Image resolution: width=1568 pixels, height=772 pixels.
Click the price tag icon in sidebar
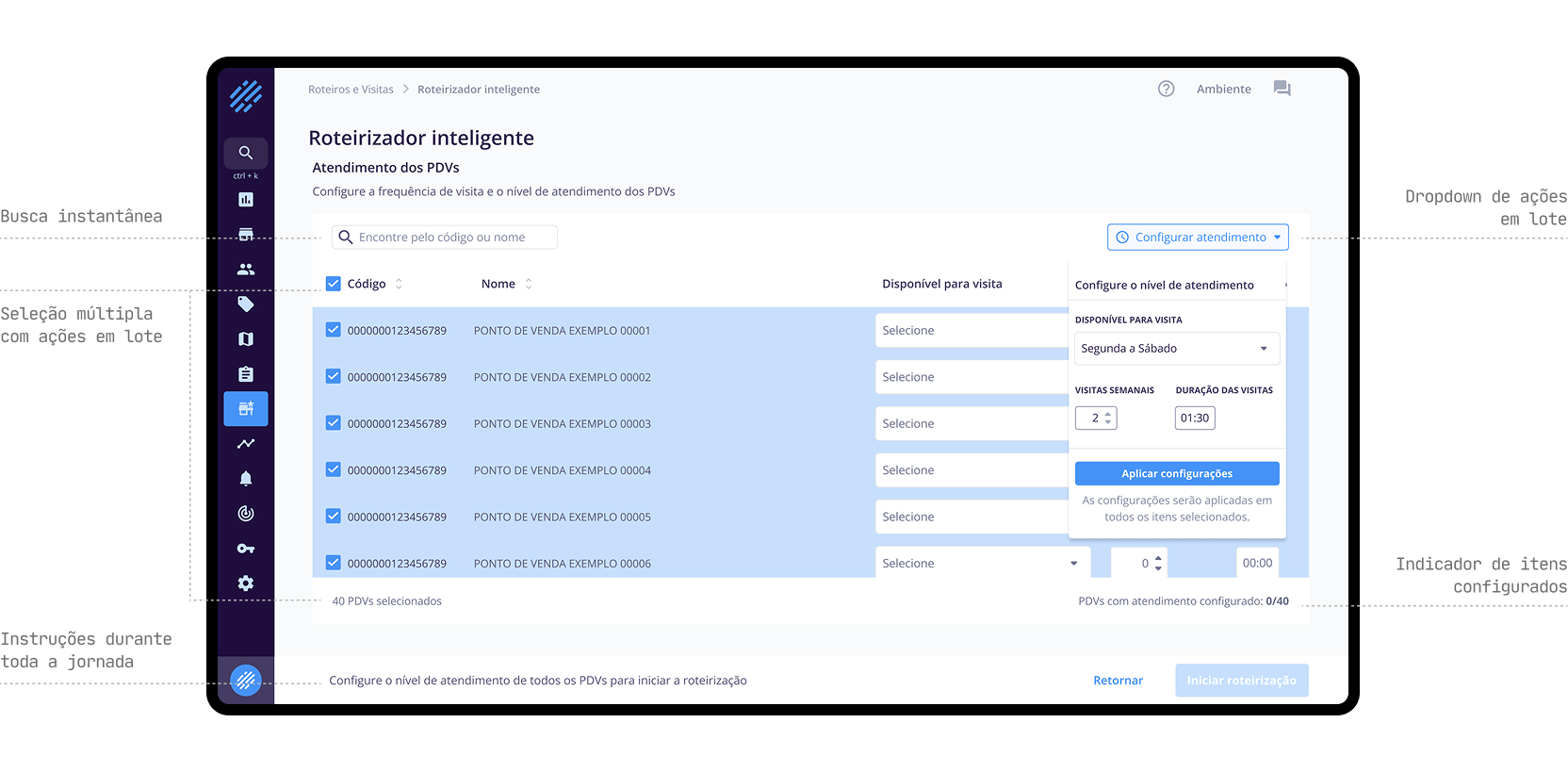(x=246, y=304)
